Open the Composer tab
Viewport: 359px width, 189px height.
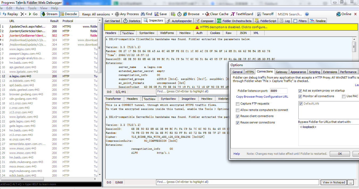[204, 21]
